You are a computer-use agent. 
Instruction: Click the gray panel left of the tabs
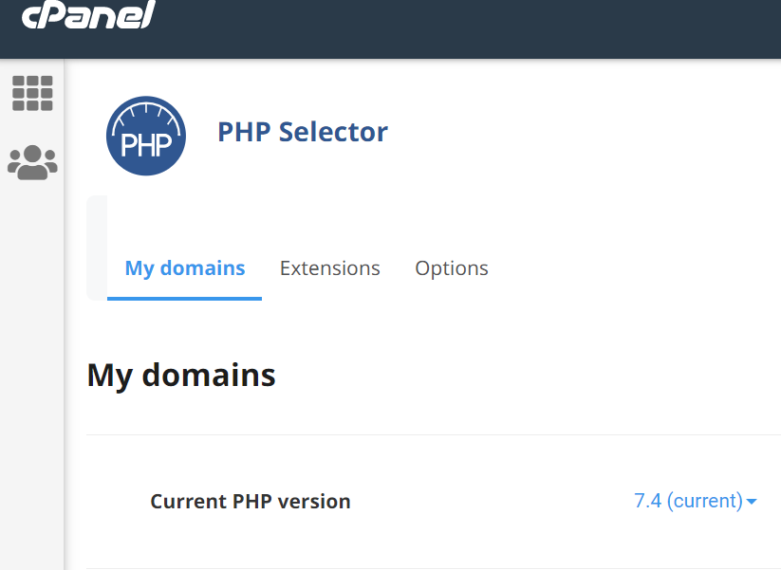(97, 248)
